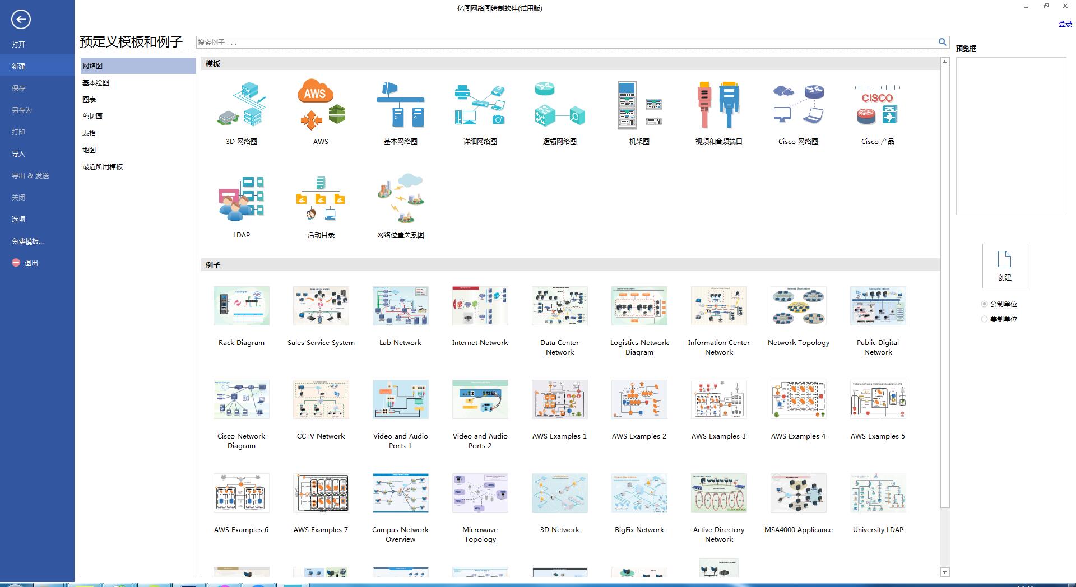Open the Rack Diagram example
The height and width of the screenshot is (587, 1076).
pyautogui.click(x=242, y=306)
